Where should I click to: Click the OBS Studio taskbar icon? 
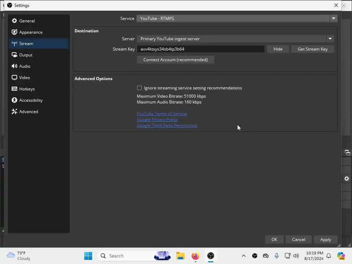click(211, 256)
